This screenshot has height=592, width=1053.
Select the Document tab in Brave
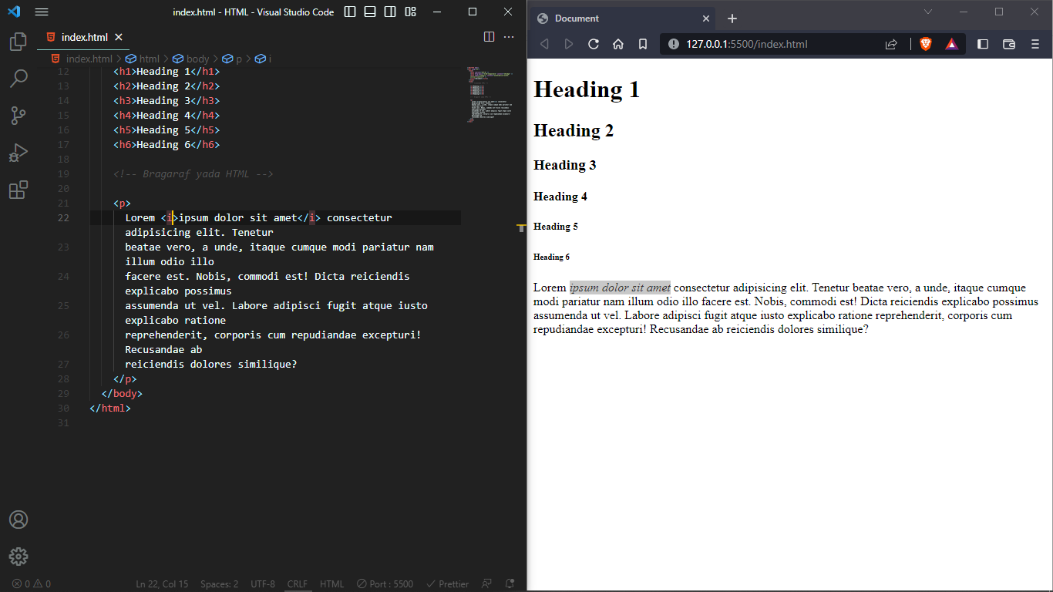(x=623, y=18)
